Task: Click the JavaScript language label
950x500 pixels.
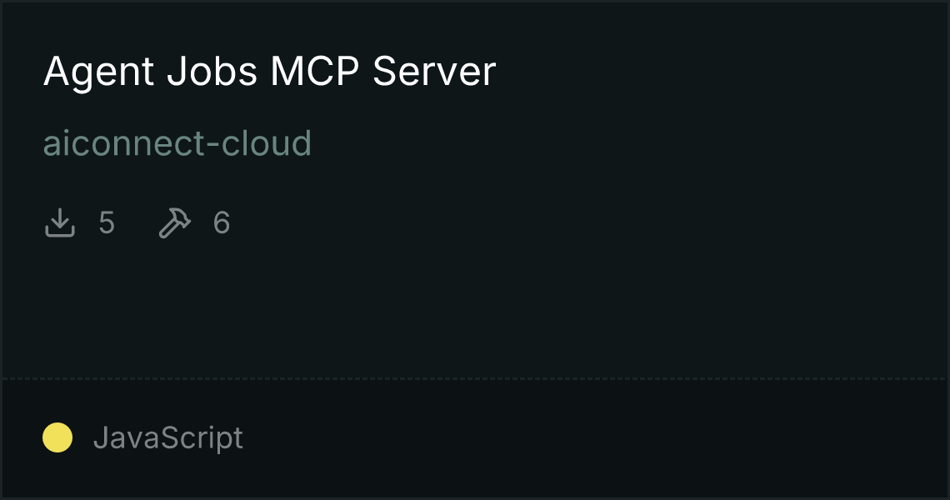Action: tap(167, 438)
